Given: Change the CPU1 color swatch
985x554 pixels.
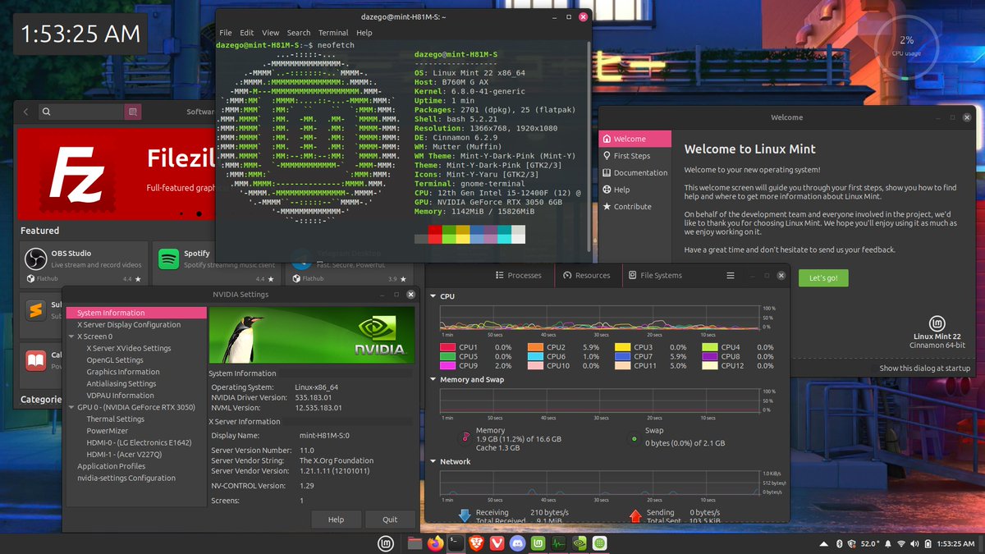Looking at the screenshot, I should [x=447, y=347].
